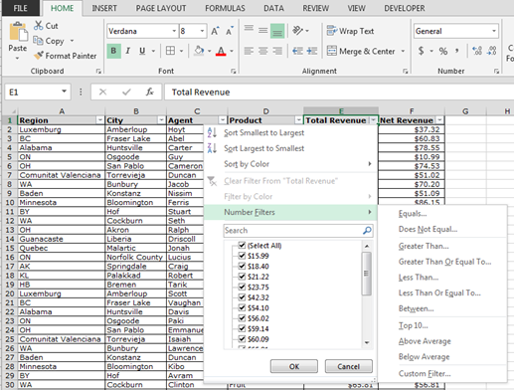514x390 pixels.
Task: Open the Verdana font name dropdown
Action: click(174, 31)
